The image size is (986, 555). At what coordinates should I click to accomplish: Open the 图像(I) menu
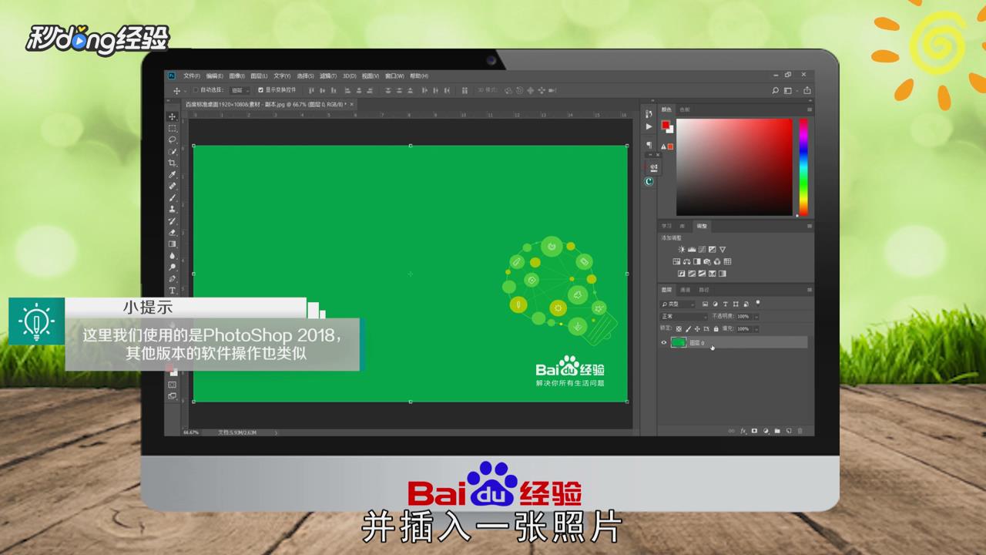pyautogui.click(x=236, y=76)
